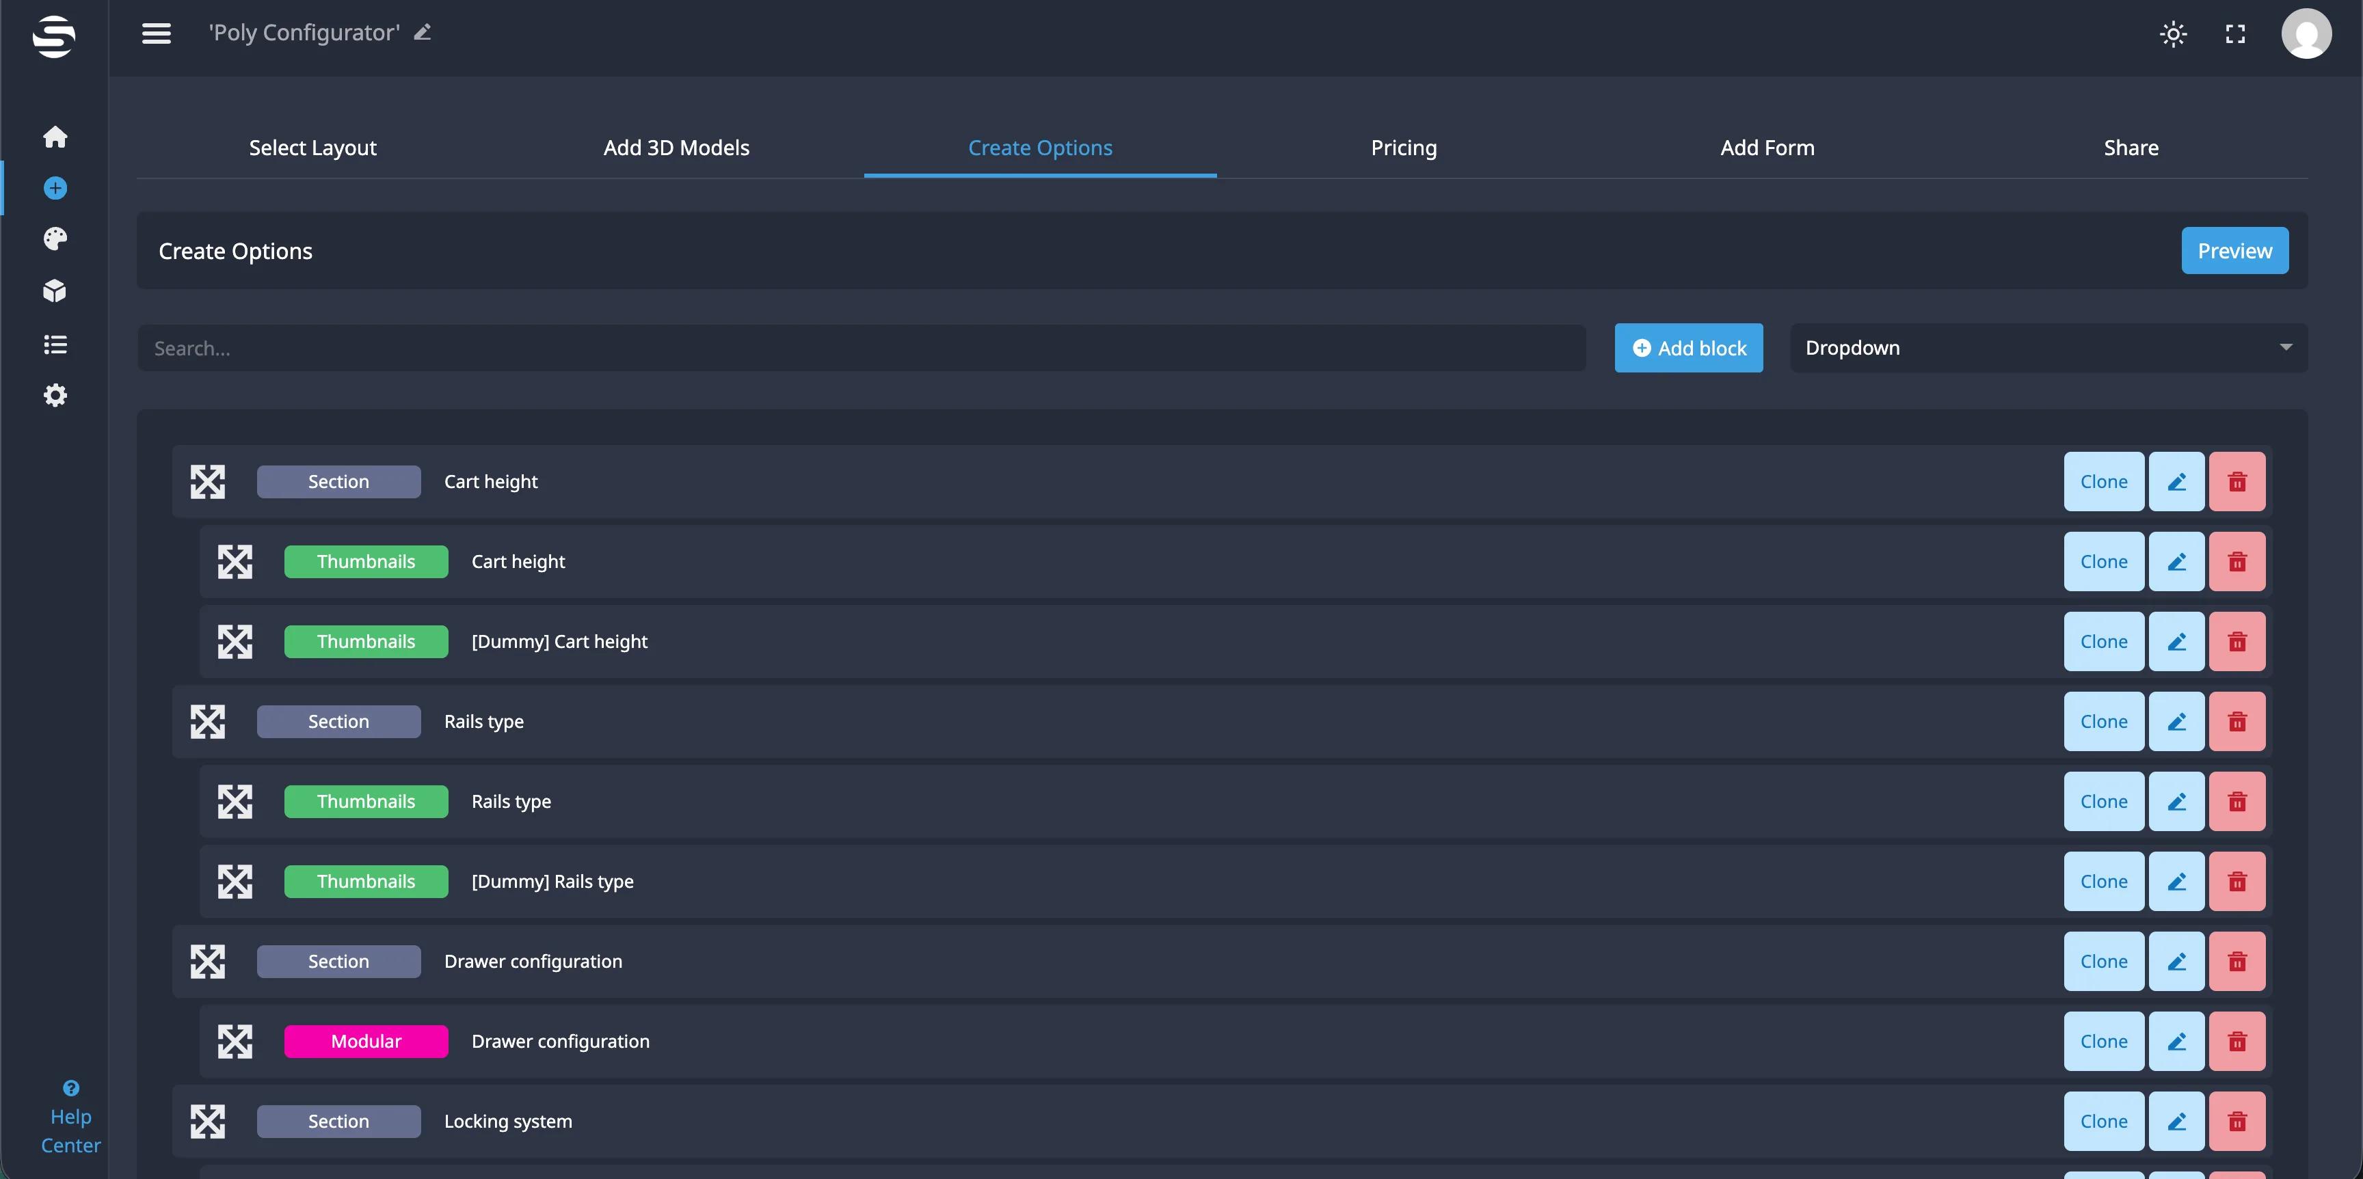Screen dimensions: 2363x1179
Task: Open the Add Form tab
Action: 1767,148
